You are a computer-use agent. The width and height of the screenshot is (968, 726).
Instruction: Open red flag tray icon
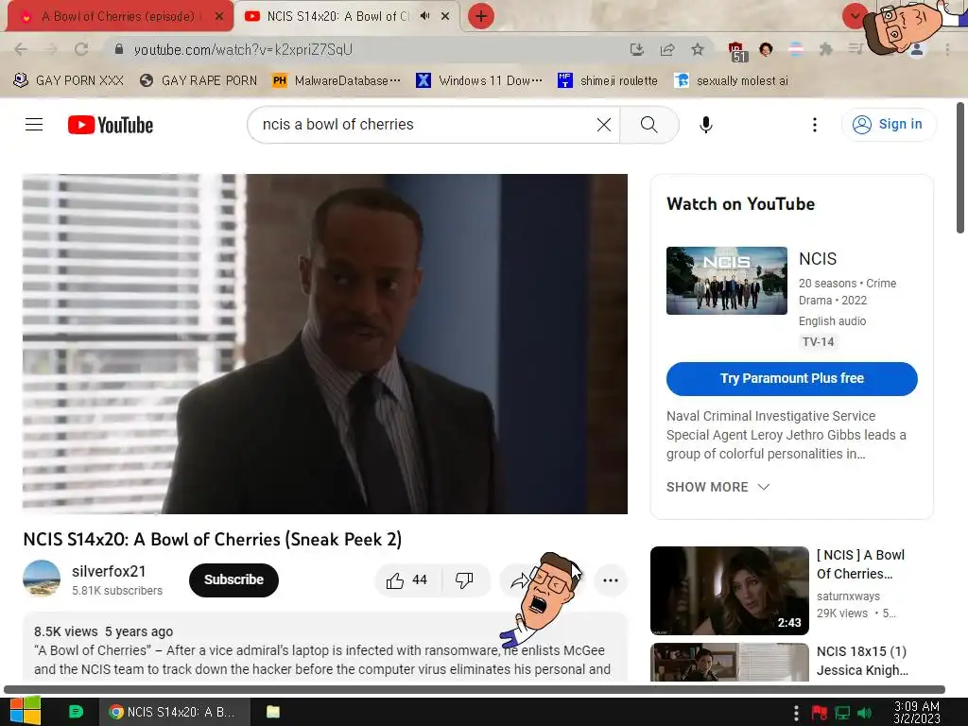pyautogui.click(x=820, y=713)
